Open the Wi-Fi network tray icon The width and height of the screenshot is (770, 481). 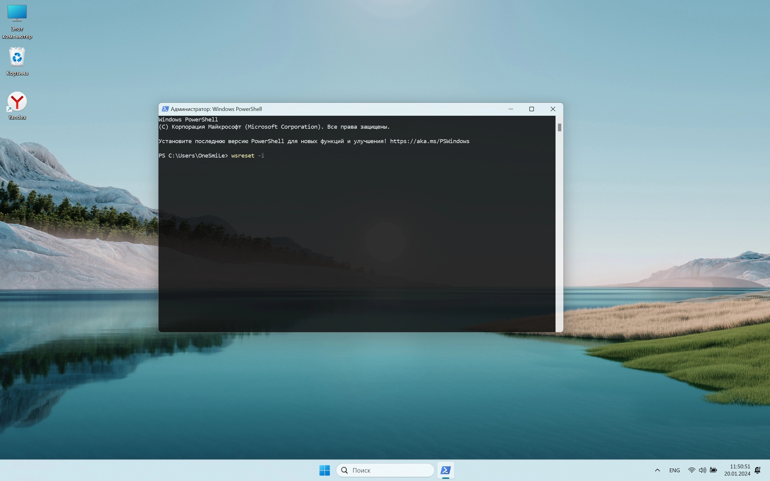tap(691, 470)
